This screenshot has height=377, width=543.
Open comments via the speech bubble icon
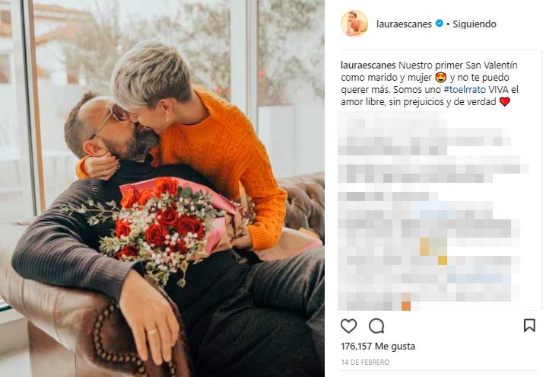pyautogui.click(x=376, y=326)
